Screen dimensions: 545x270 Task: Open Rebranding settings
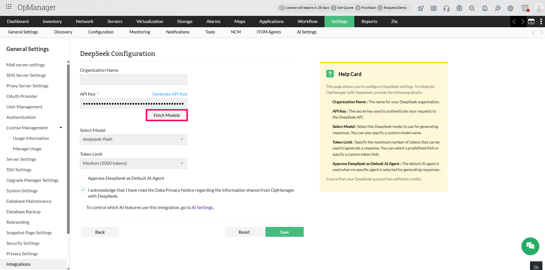[18, 222]
